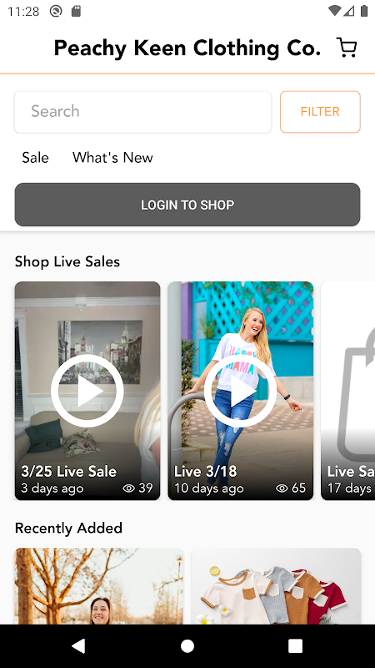
Task: Open the kids pocket tees product thumbnail
Action: [x=277, y=586]
